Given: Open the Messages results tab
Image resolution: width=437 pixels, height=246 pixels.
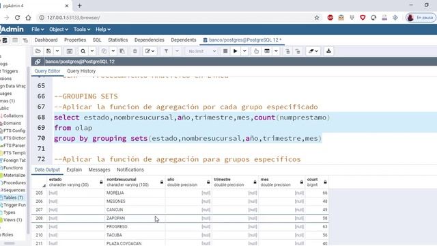Looking at the screenshot, I should [x=99, y=169].
